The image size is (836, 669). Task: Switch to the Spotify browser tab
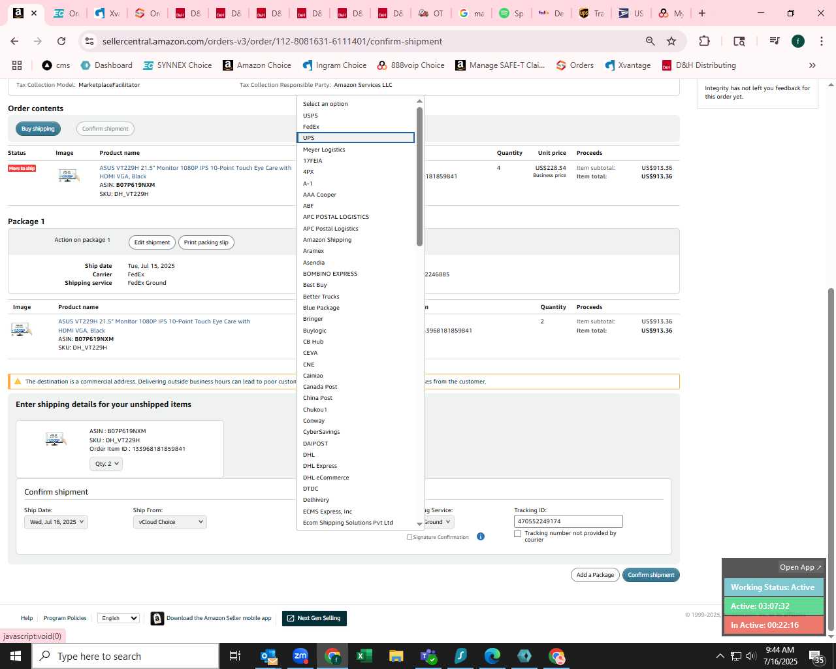click(x=511, y=13)
